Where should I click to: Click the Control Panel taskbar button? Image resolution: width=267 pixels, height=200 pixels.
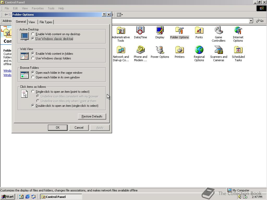point(61,197)
